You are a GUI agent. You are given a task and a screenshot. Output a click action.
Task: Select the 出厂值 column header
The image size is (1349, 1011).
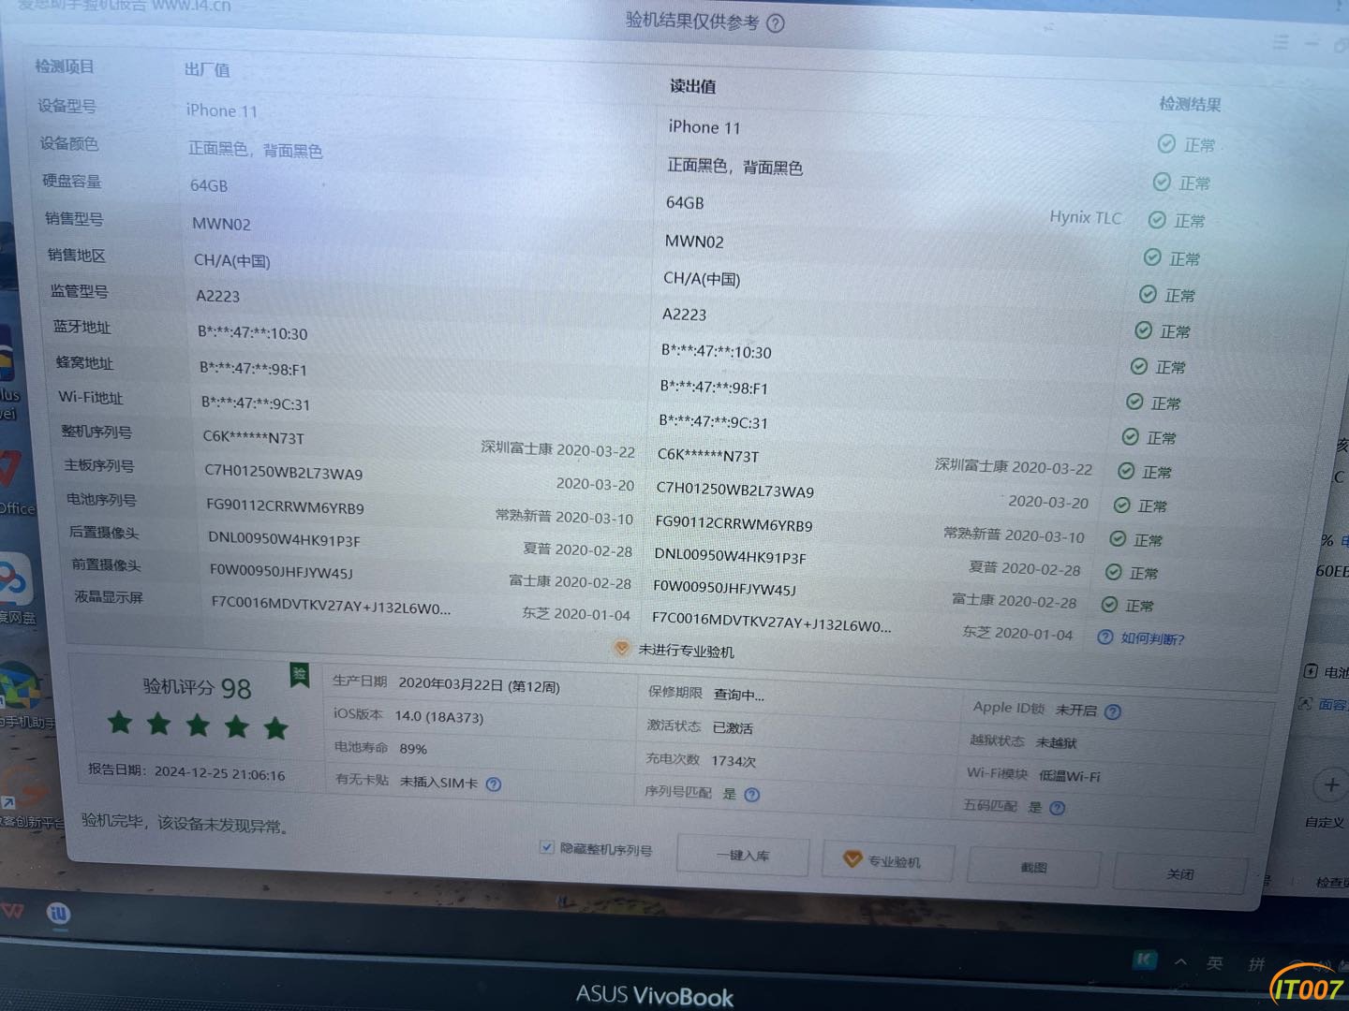(207, 69)
